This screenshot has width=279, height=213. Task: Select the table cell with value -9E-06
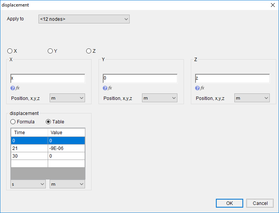coord(66,148)
